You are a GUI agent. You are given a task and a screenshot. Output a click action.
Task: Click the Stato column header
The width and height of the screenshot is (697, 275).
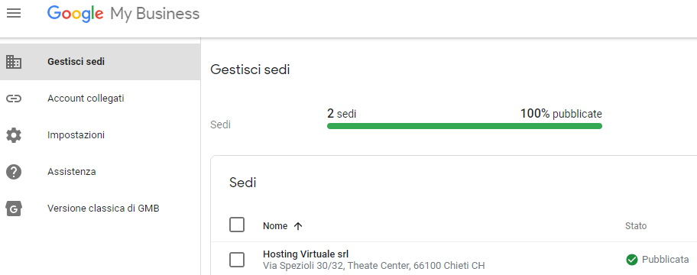636,226
